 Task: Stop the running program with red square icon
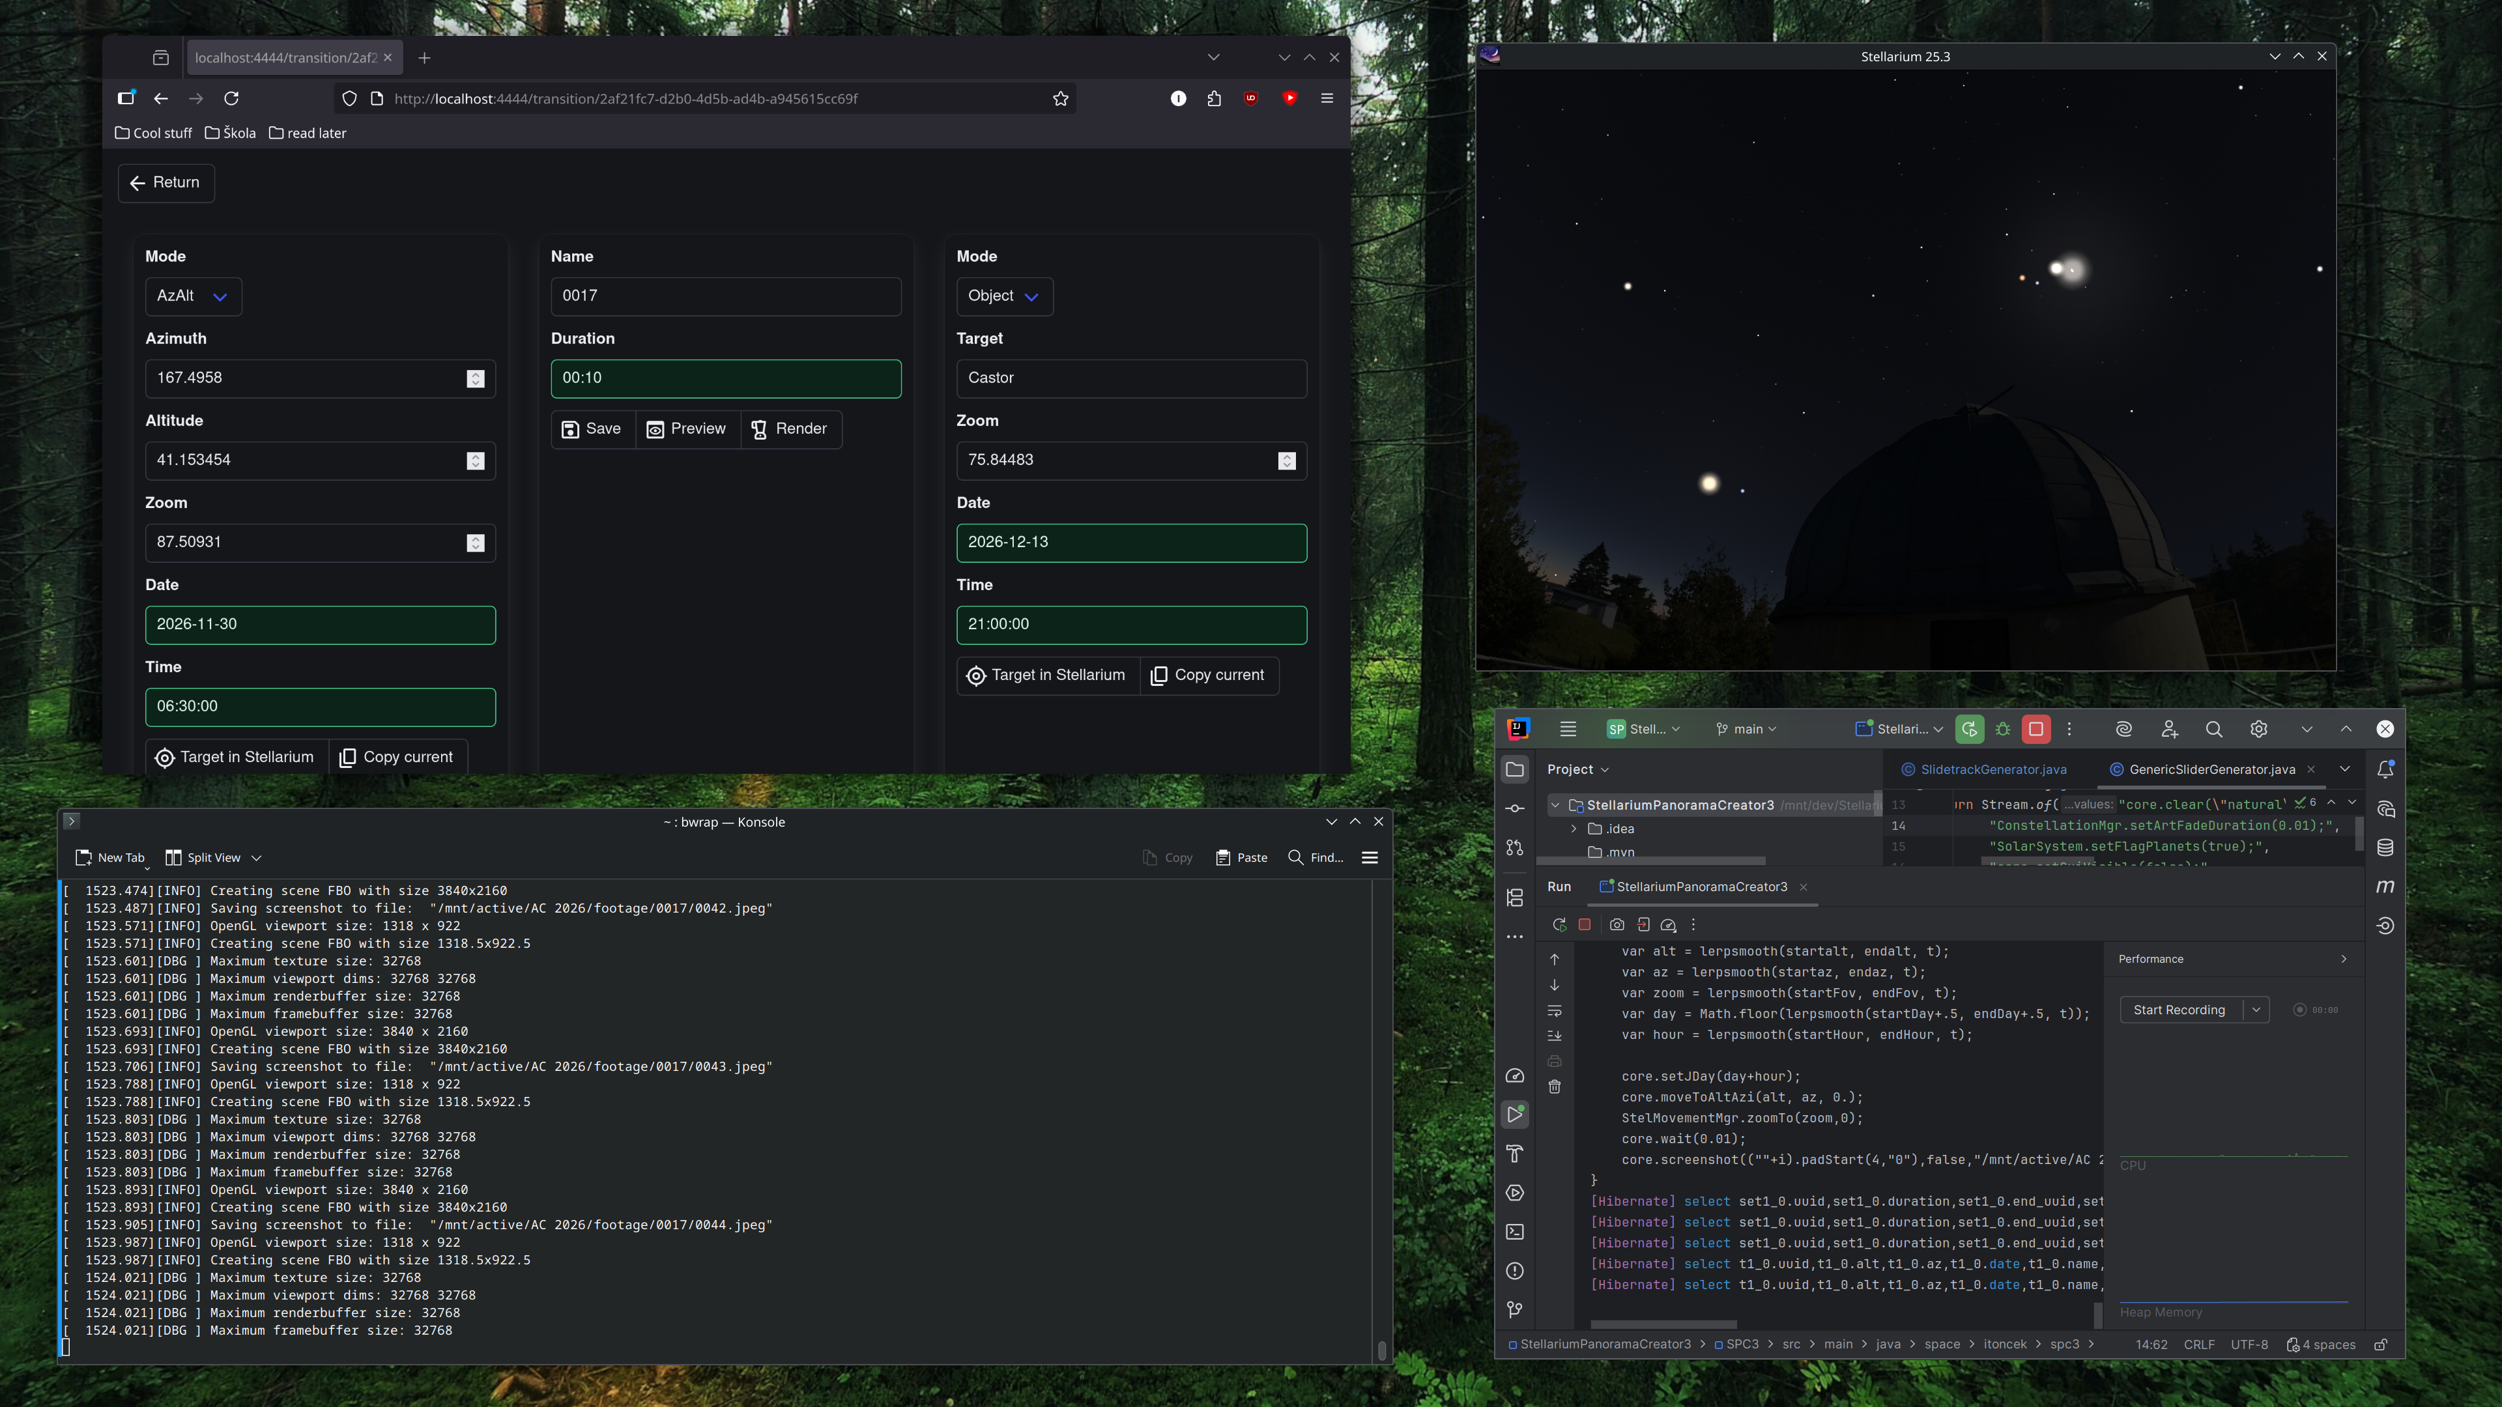pyautogui.click(x=2037, y=730)
